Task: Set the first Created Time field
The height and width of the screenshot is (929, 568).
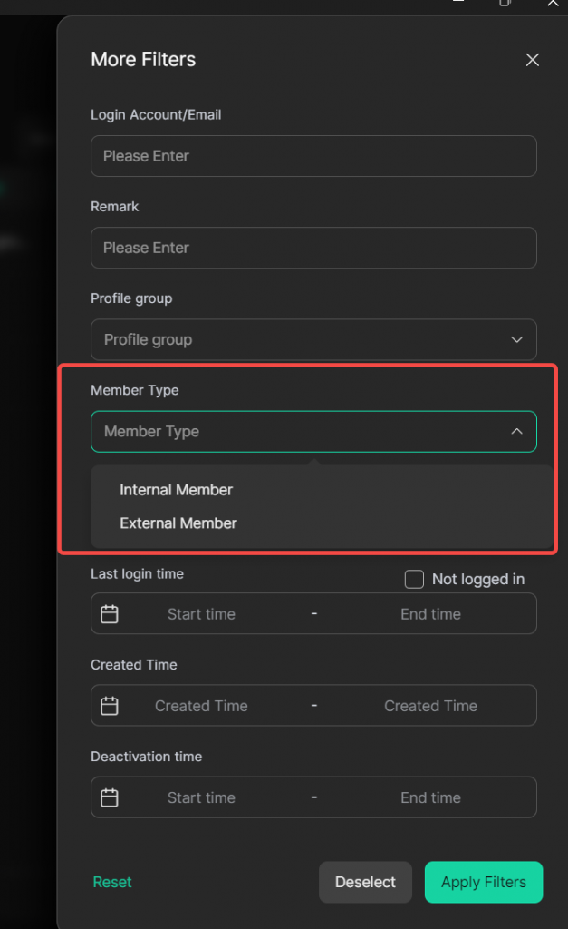Action: (x=201, y=706)
